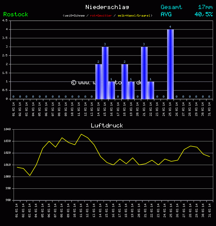This screenshot has height=226, width=216.
Task: Select the green Rostock station label
Action: tap(16, 14)
